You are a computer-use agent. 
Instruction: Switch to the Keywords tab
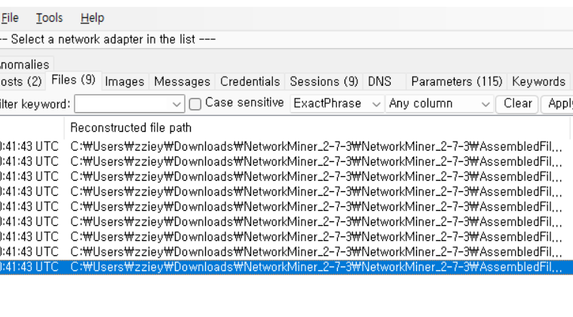point(538,82)
